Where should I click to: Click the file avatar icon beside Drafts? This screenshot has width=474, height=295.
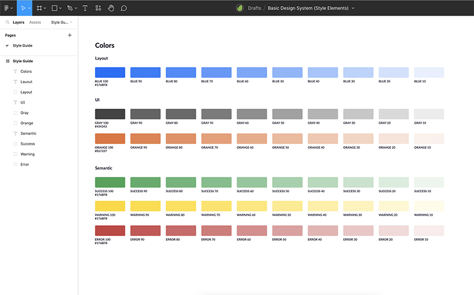pyautogui.click(x=240, y=8)
